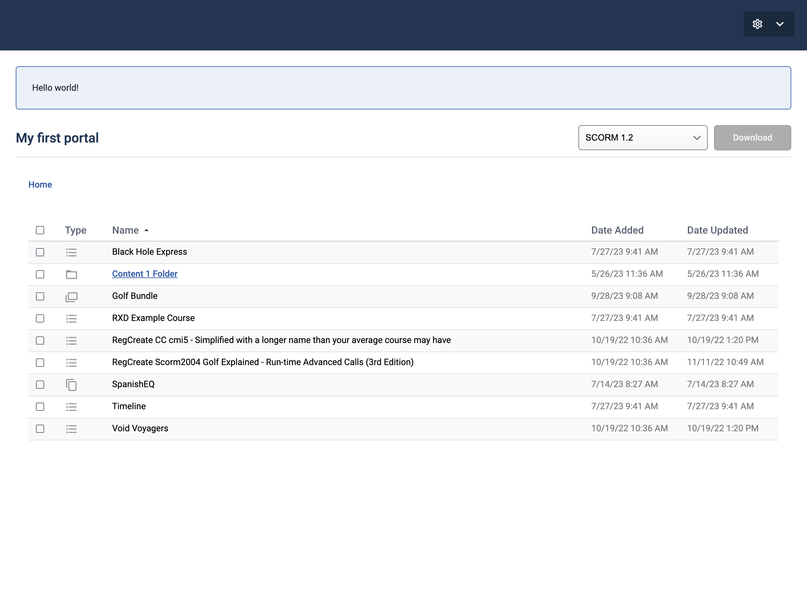807x599 pixels.
Task: Click the copy-pages icon beside SpanishEQ
Action: pos(72,385)
